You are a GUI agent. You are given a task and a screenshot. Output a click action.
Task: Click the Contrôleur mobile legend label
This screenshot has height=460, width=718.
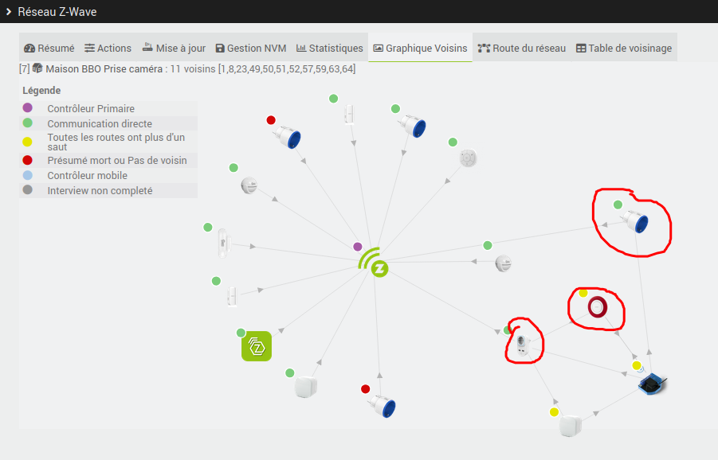click(x=87, y=176)
